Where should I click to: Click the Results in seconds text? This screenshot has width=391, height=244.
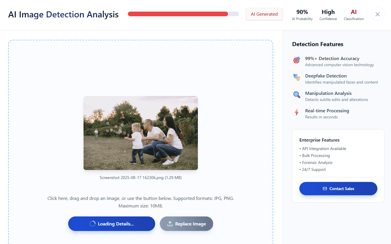click(x=321, y=117)
